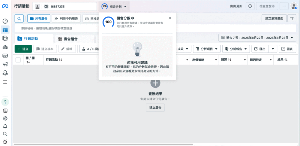Open the date range 過去 7 天 dropdown
The image size is (300, 146).
[257, 38]
